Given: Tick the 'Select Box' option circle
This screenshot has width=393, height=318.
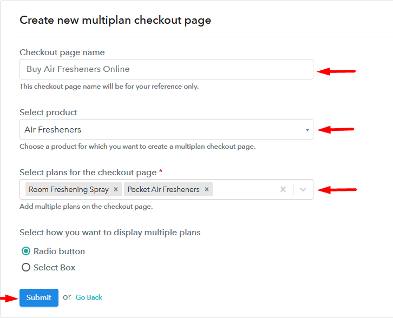Looking at the screenshot, I should [25, 267].
